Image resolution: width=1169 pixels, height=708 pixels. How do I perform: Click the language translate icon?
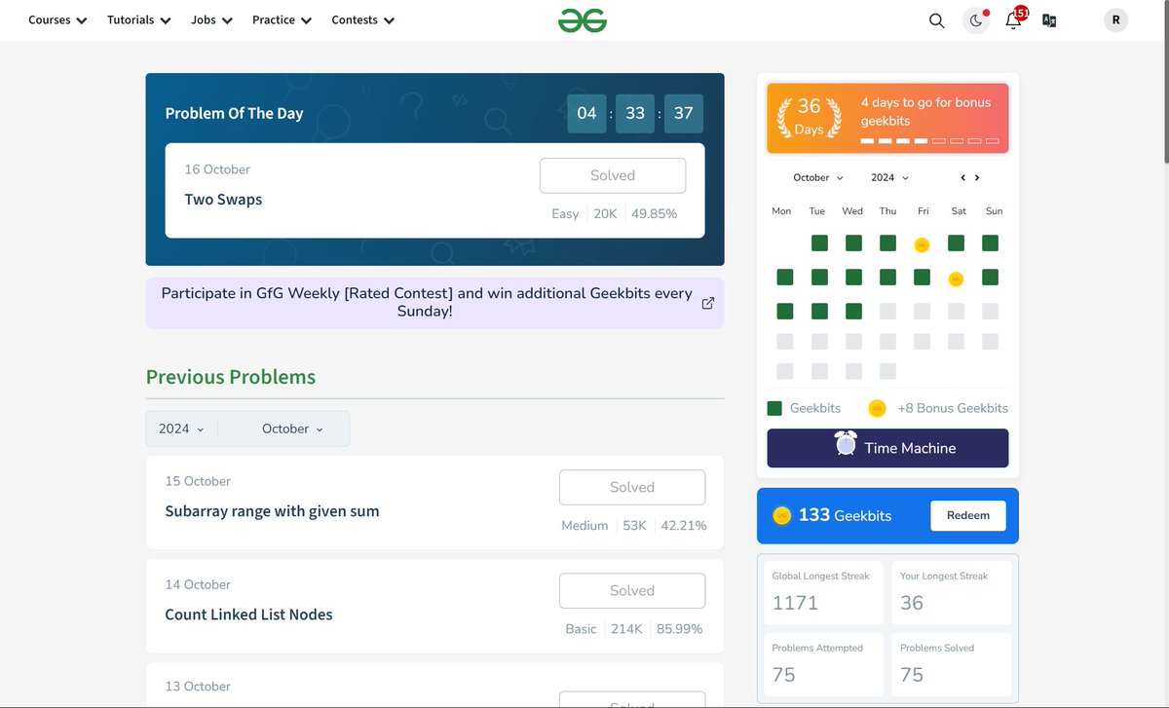pyautogui.click(x=1049, y=19)
